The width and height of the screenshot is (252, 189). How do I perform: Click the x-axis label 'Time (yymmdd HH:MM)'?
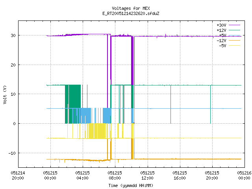[131, 185]
